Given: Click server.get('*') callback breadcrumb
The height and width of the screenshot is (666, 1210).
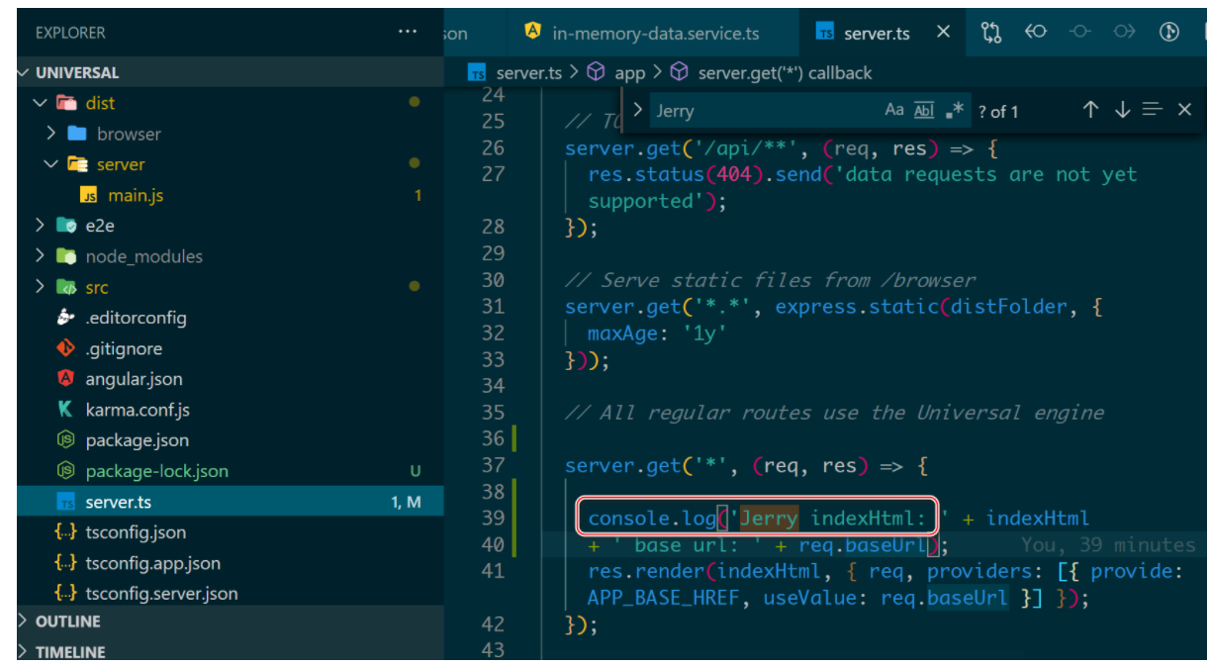Looking at the screenshot, I should (786, 72).
